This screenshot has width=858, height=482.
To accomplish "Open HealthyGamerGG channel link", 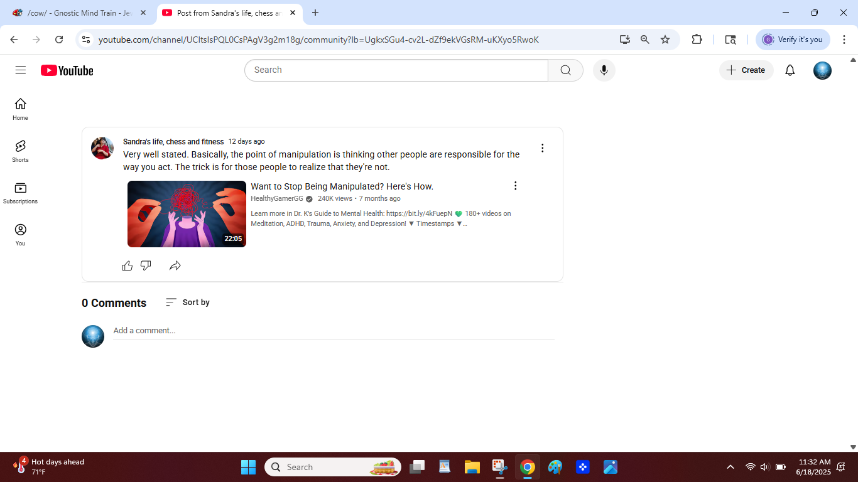I will [x=277, y=199].
